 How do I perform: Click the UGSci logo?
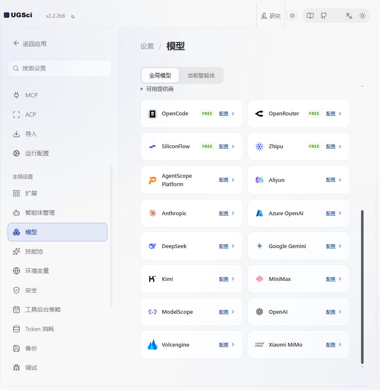click(x=18, y=15)
